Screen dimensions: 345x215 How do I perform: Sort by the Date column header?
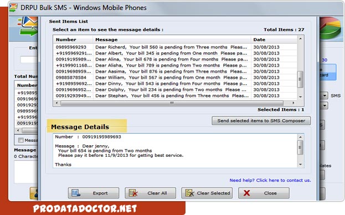coord(274,39)
